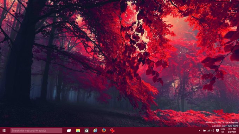Launch File Explorer from the taskbar
The width and height of the screenshot is (239, 134).
click(x=78, y=130)
